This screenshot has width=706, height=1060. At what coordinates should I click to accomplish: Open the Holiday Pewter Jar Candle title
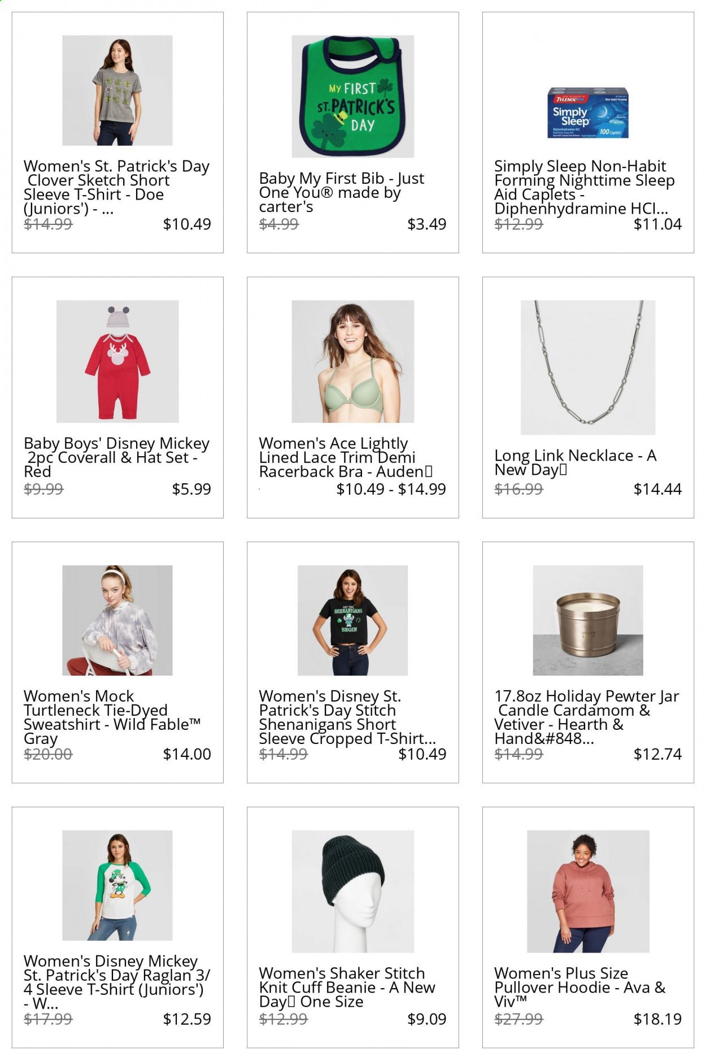point(587,717)
